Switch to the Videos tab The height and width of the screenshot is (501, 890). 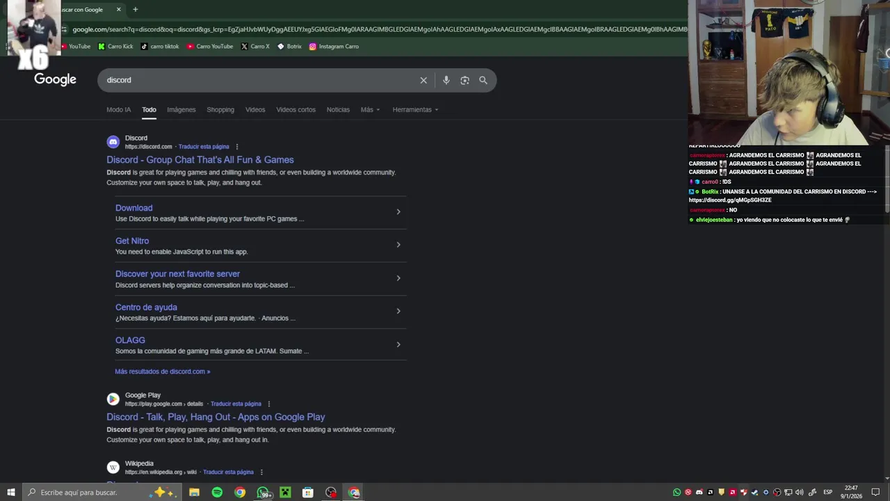tap(255, 110)
